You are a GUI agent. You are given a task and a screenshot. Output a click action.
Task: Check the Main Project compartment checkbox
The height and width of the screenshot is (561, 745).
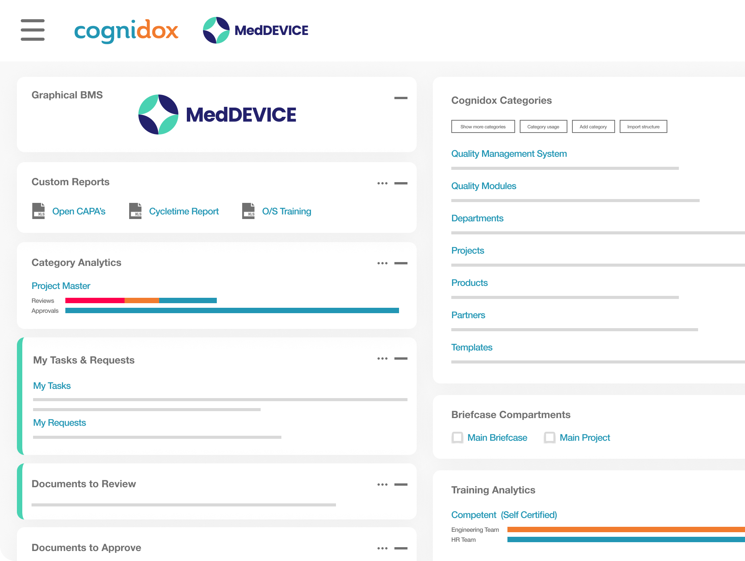click(550, 438)
